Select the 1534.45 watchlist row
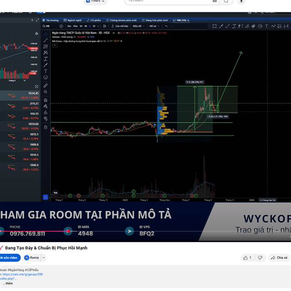This screenshot has height=291, width=291. (x=19, y=96)
